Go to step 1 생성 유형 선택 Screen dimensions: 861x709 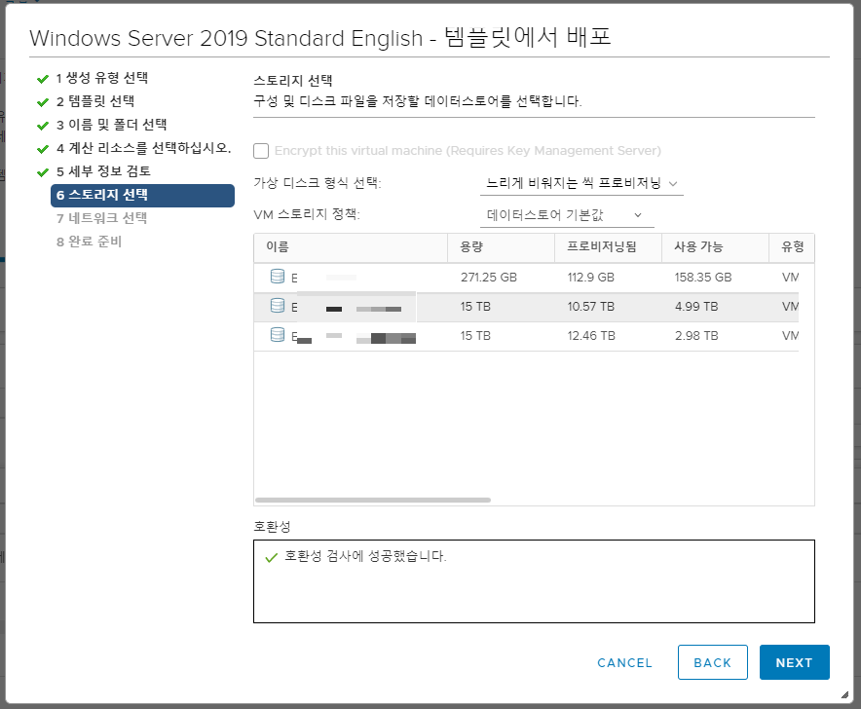[102, 78]
